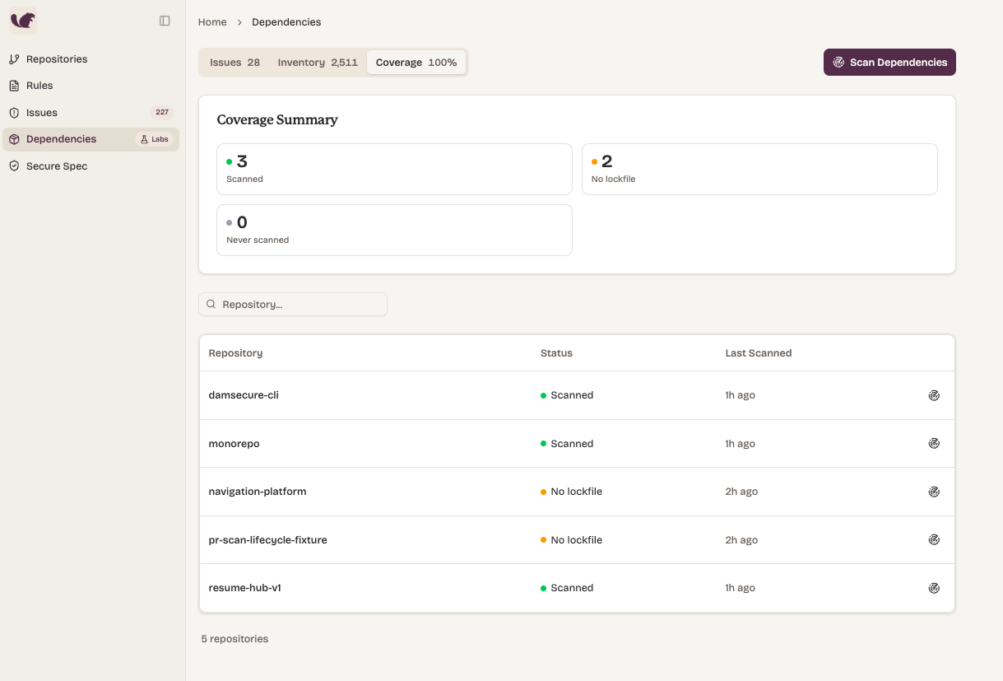Click the Rules document icon
The width and height of the screenshot is (1003, 681).
[x=14, y=86]
